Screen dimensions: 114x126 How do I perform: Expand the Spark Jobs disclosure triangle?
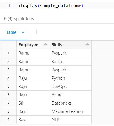click(4, 19)
